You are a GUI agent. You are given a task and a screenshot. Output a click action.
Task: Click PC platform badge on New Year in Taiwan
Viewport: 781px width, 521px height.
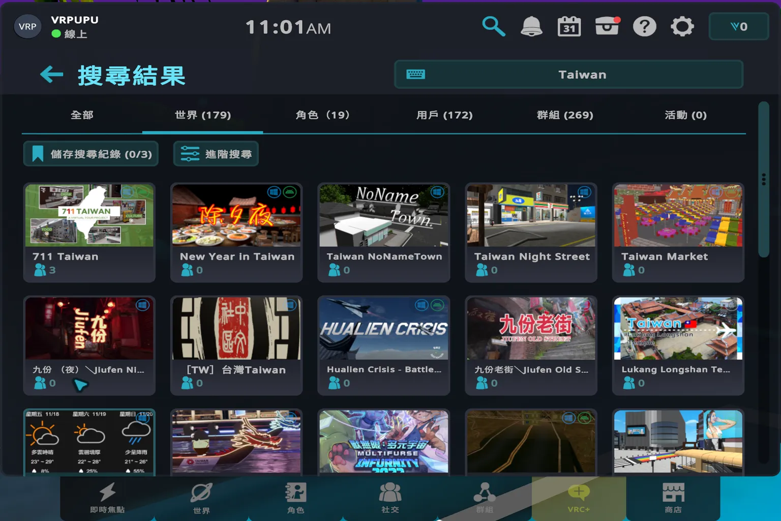(274, 192)
